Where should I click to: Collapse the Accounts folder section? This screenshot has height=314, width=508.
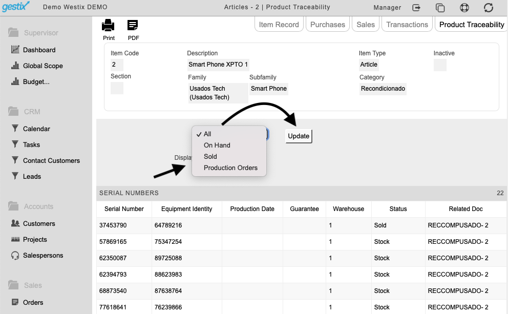click(30, 206)
